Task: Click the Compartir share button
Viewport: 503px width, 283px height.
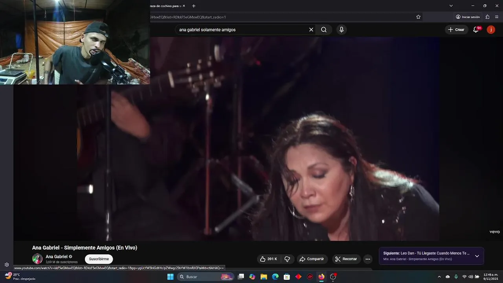Action: click(312, 259)
